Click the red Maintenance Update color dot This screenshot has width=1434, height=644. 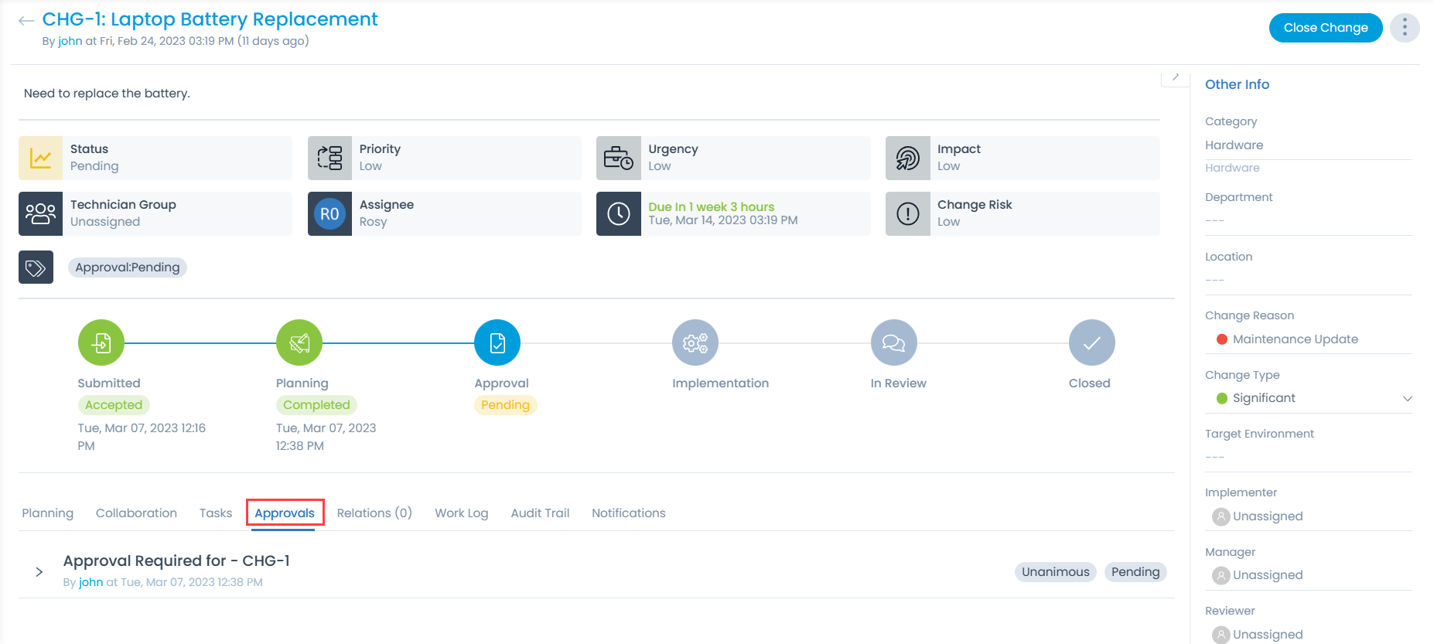pyautogui.click(x=1222, y=339)
